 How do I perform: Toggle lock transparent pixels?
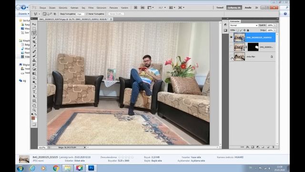(237, 30)
